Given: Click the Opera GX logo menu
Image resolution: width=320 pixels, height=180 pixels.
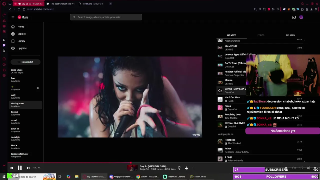Looking at the screenshot, I should (x=4, y=4).
